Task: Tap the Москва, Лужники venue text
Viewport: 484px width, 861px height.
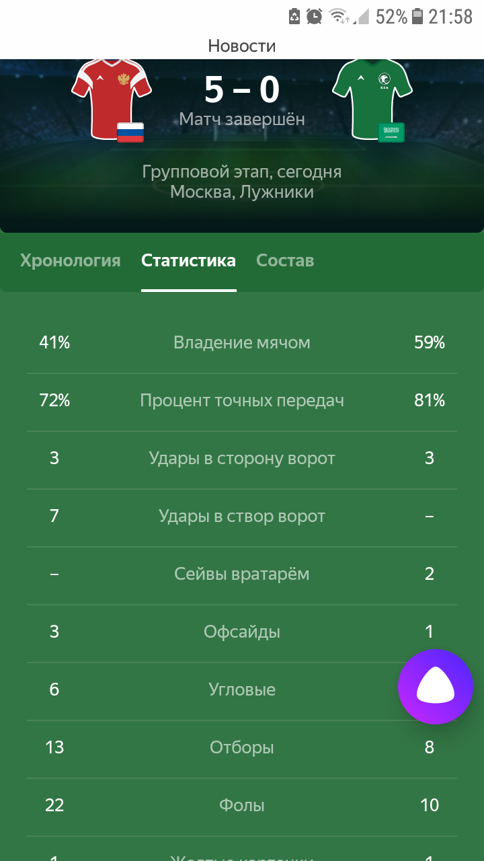Action: coord(242,192)
